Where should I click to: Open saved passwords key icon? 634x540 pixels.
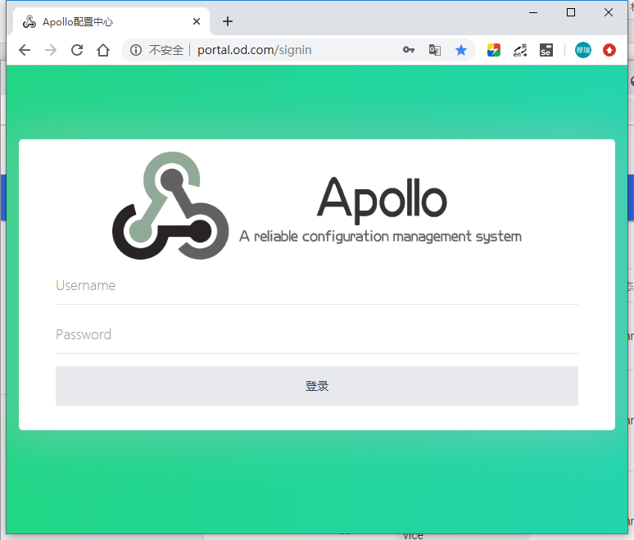click(409, 50)
